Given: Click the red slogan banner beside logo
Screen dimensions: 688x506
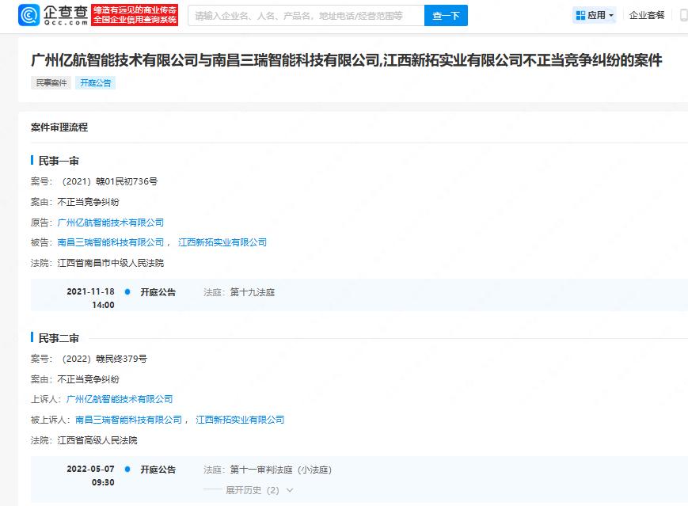Looking at the screenshot, I should (135, 15).
